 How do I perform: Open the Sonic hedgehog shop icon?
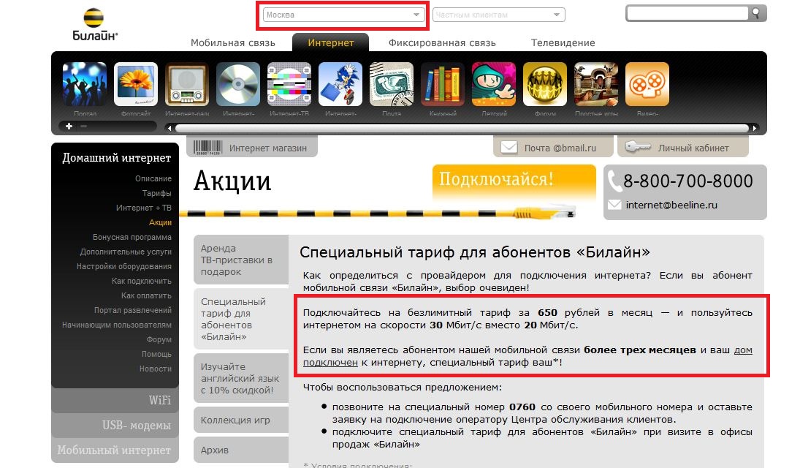click(x=340, y=84)
